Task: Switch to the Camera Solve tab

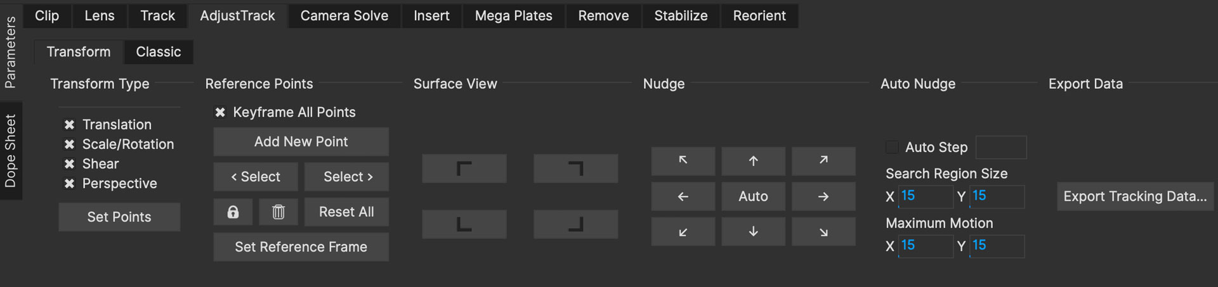Action: tap(344, 16)
